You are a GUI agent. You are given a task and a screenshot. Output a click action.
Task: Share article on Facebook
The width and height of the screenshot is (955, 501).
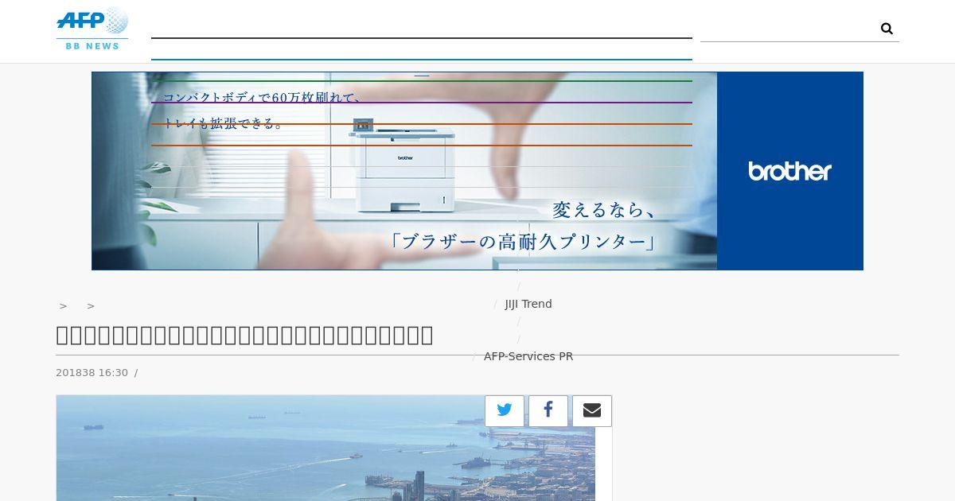[548, 411]
